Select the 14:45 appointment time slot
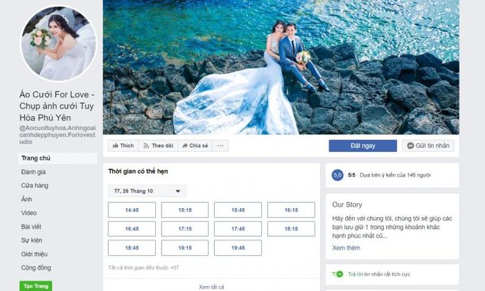The image size is (485, 291). click(132, 210)
